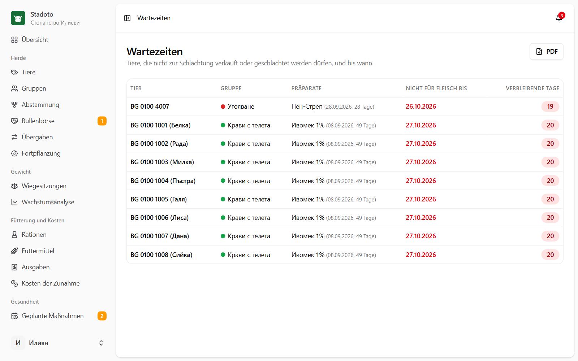This screenshot has width=578, height=361.
Task: Click the Gruppen people icon
Action: point(14,88)
